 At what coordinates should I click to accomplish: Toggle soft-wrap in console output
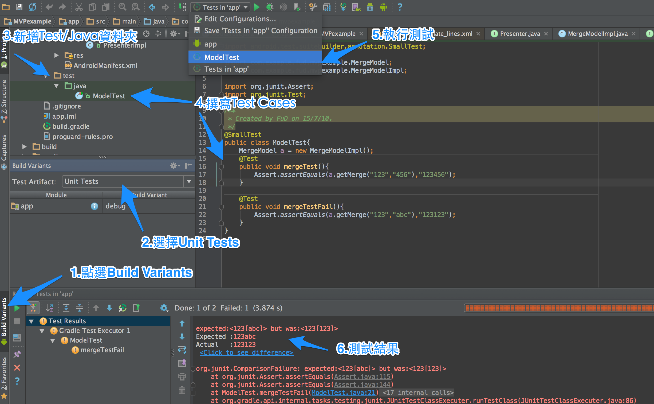click(182, 350)
